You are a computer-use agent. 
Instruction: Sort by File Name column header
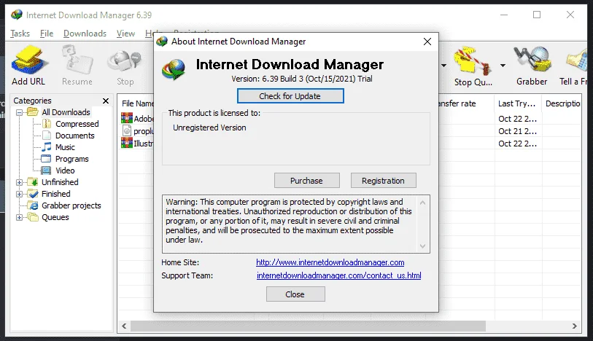pos(137,103)
